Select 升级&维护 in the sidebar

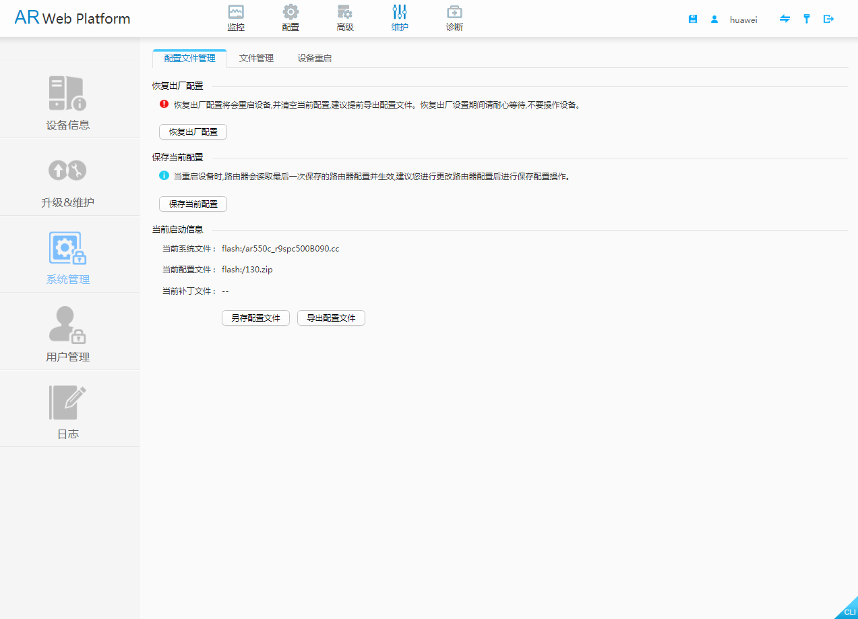(x=68, y=179)
